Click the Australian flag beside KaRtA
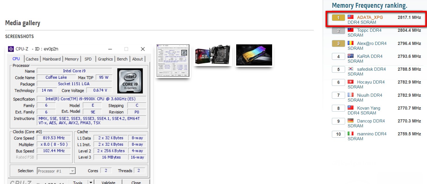 (351, 56)
